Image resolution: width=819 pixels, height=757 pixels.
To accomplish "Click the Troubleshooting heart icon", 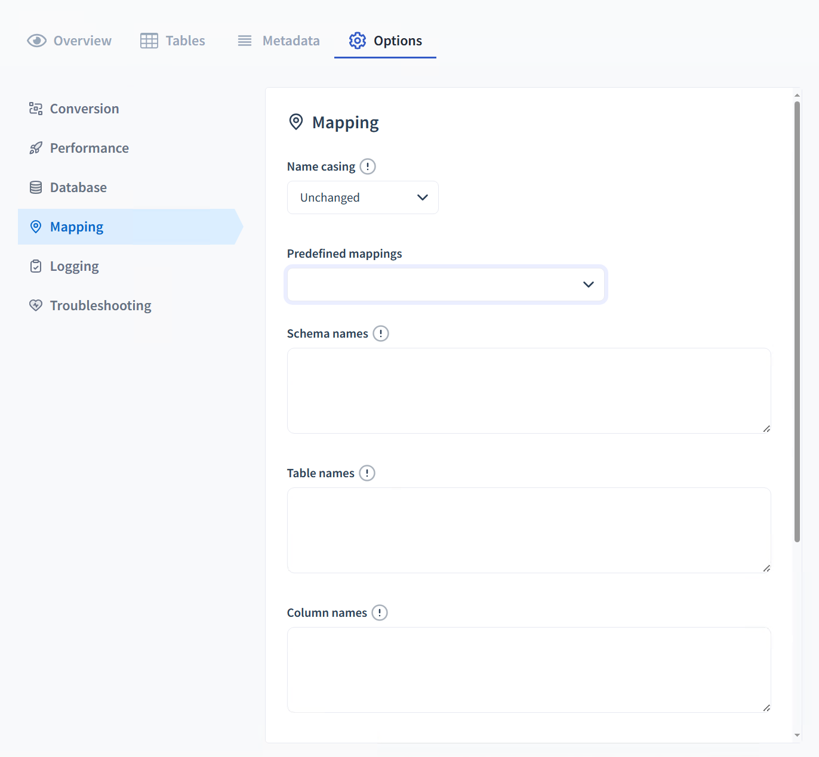I will (36, 305).
